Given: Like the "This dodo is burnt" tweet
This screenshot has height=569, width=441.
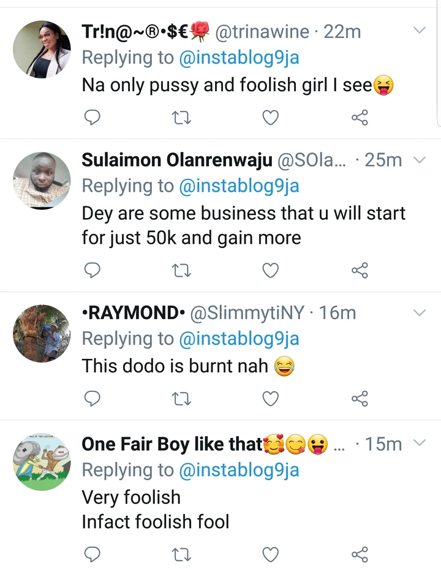Looking at the screenshot, I should 271,399.
